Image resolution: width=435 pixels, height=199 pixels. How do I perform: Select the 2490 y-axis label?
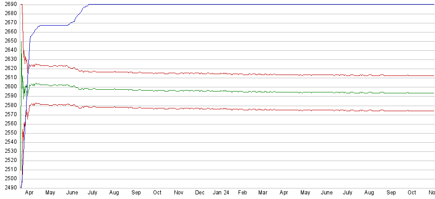point(9,188)
